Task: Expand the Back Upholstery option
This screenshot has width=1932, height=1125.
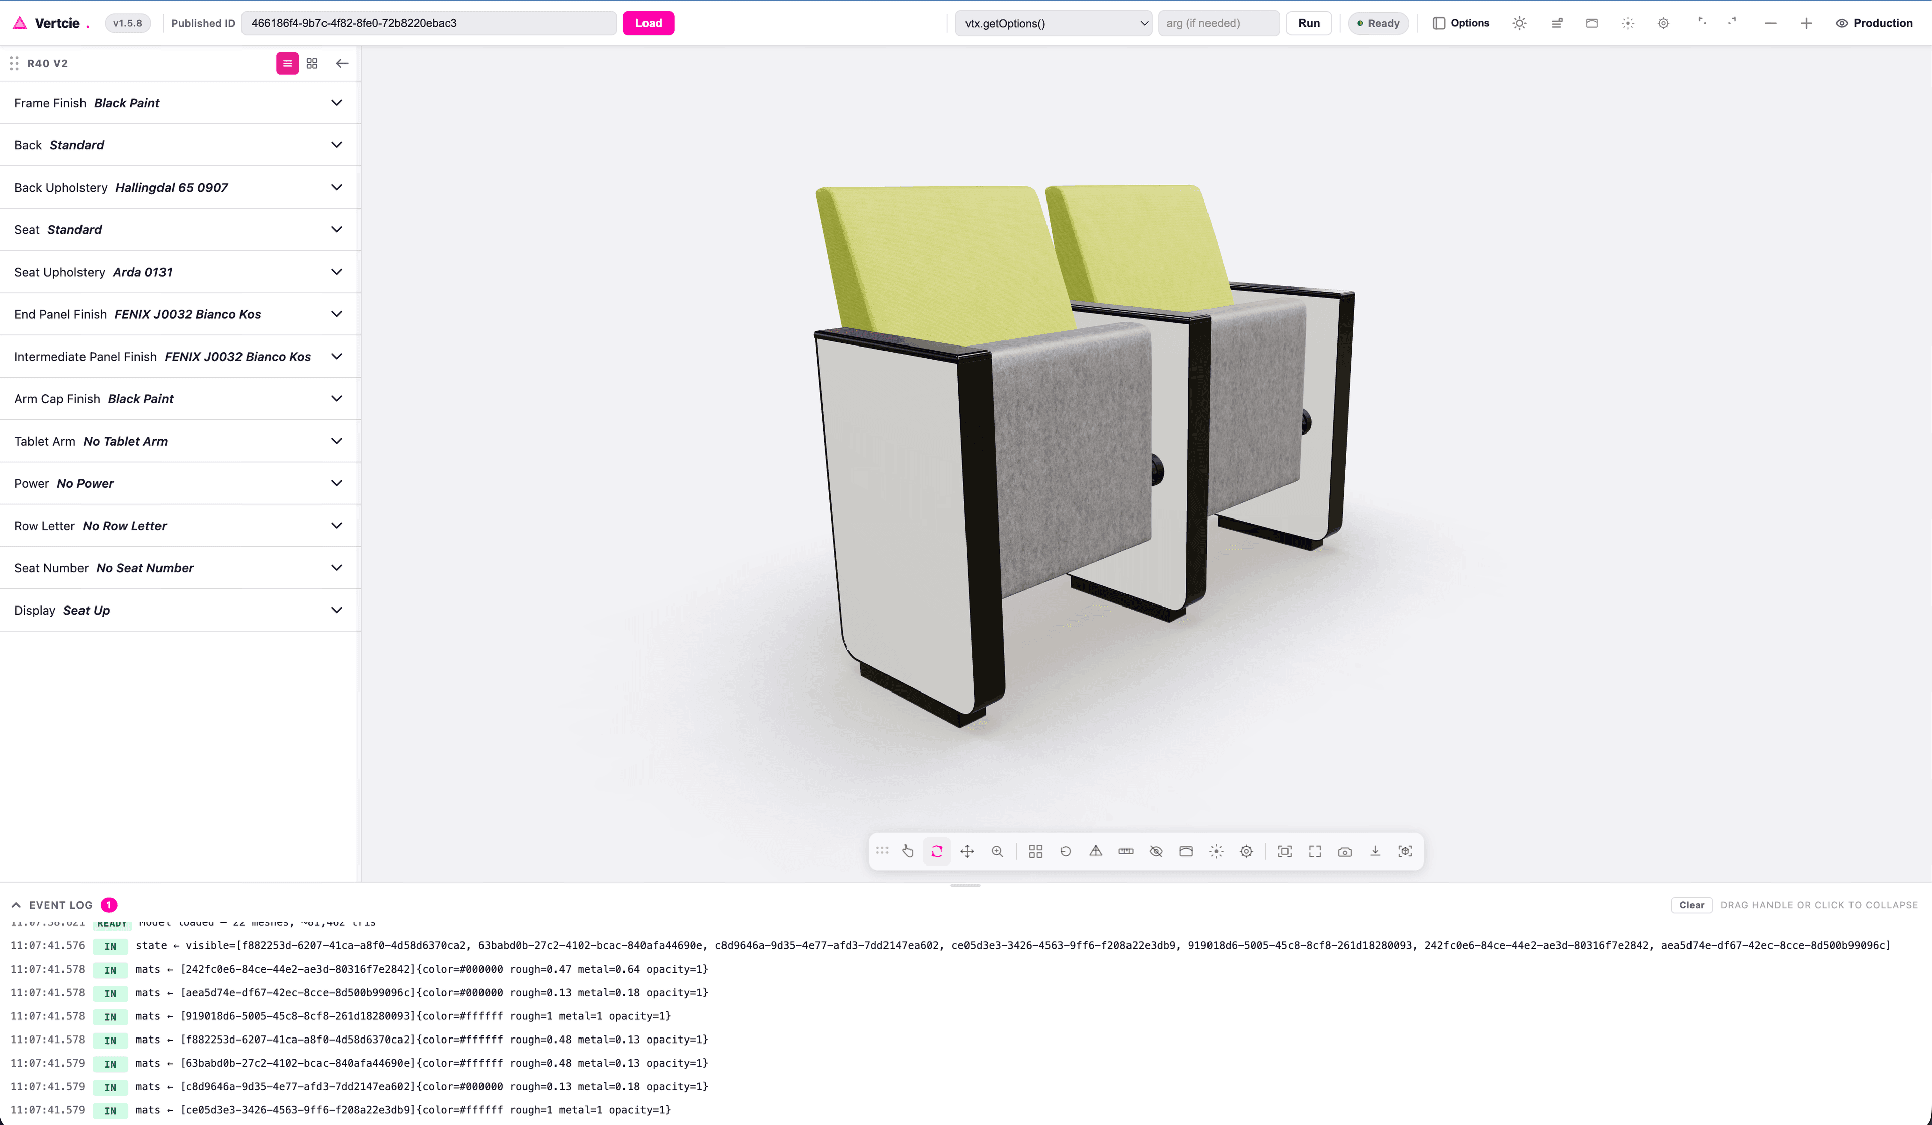Action: pos(180,187)
